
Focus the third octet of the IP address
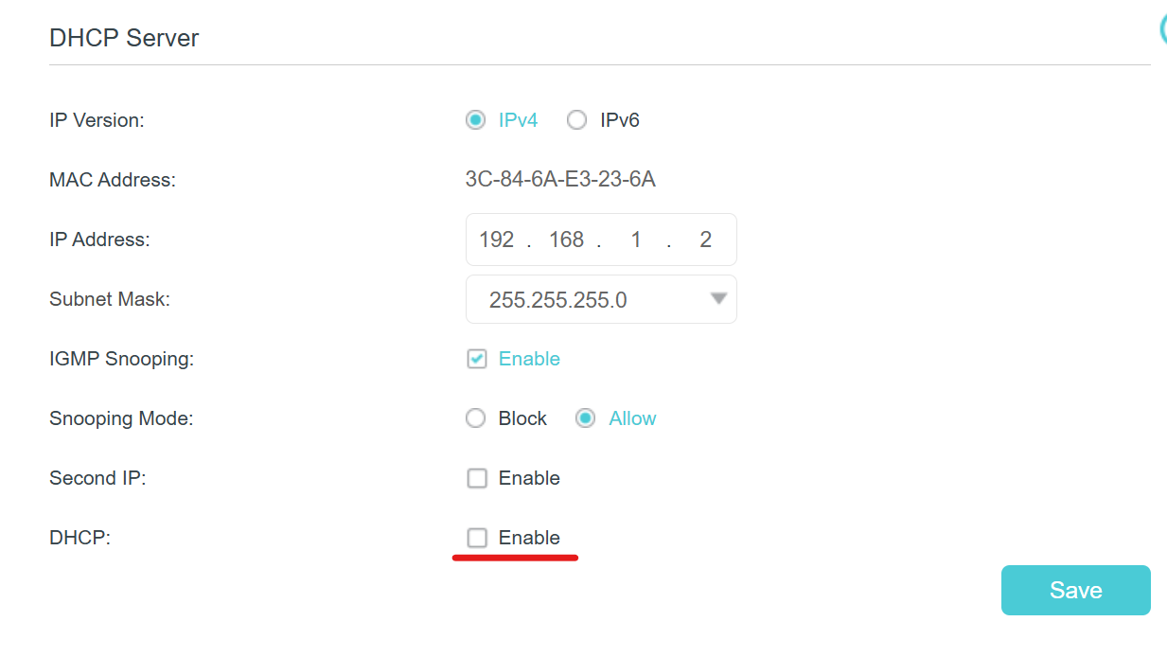tap(635, 240)
